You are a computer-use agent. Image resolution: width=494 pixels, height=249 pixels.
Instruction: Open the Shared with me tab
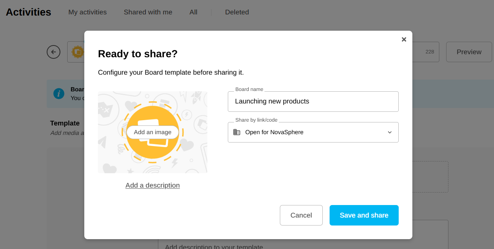(148, 12)
